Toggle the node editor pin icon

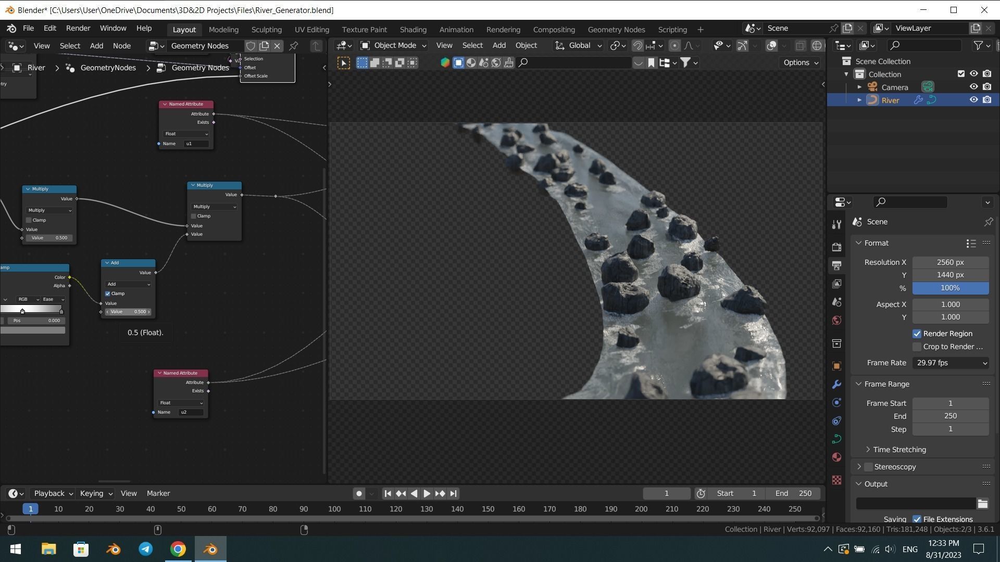[x=294, y=46]
